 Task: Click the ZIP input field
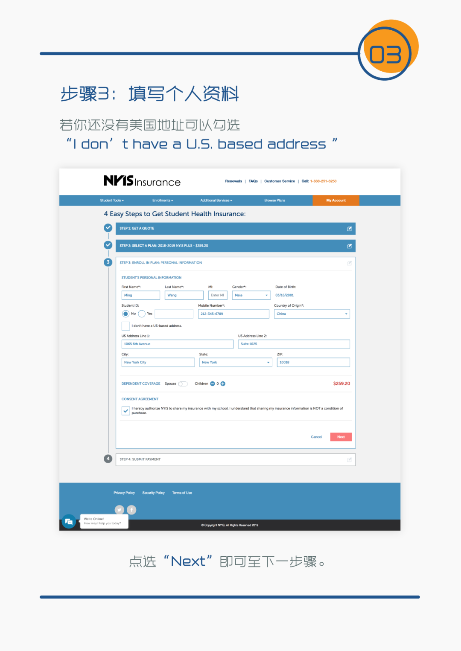(x=313, y=363)
